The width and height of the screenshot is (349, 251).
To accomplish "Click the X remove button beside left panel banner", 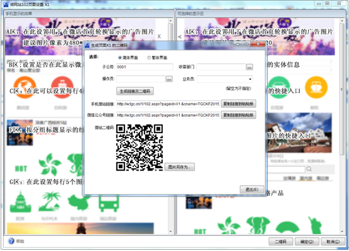I will tap(159, 36).
